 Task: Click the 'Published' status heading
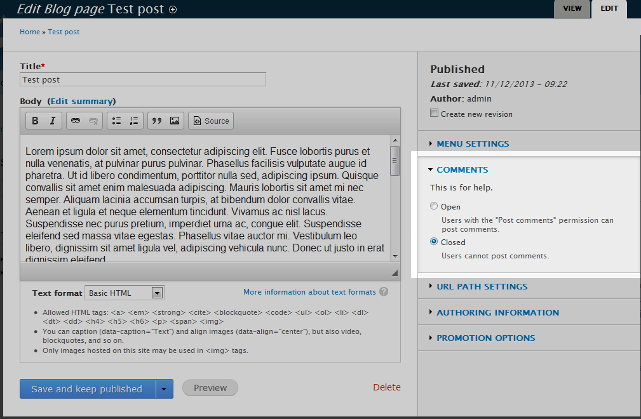click(x=457, y=69)
